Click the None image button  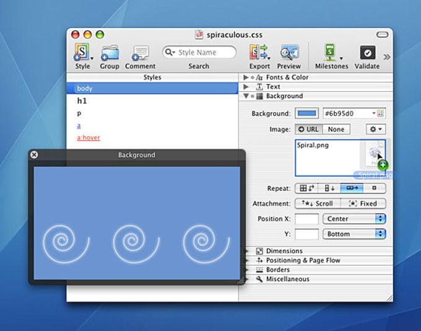pyautogui.click(x=336, y=129)
